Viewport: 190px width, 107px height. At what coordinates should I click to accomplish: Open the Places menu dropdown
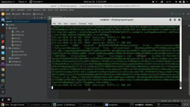[x=23, y=2]
